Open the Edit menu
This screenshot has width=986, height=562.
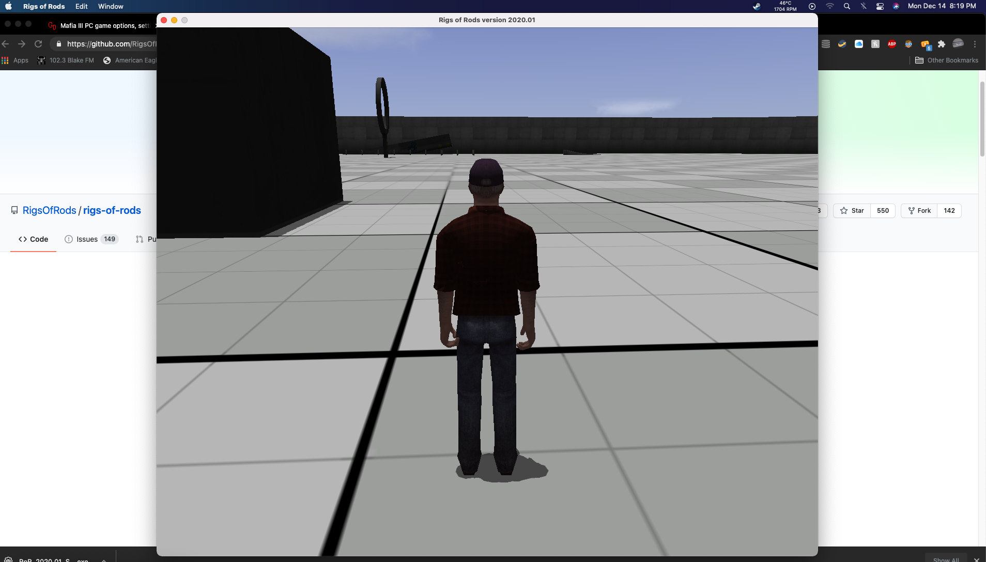[x=81, y=6]
